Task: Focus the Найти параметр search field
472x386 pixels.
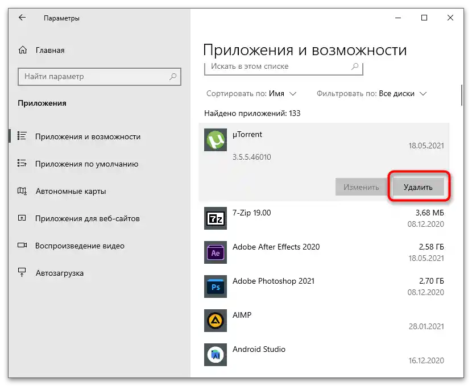Action: click(x=100, y=77)
